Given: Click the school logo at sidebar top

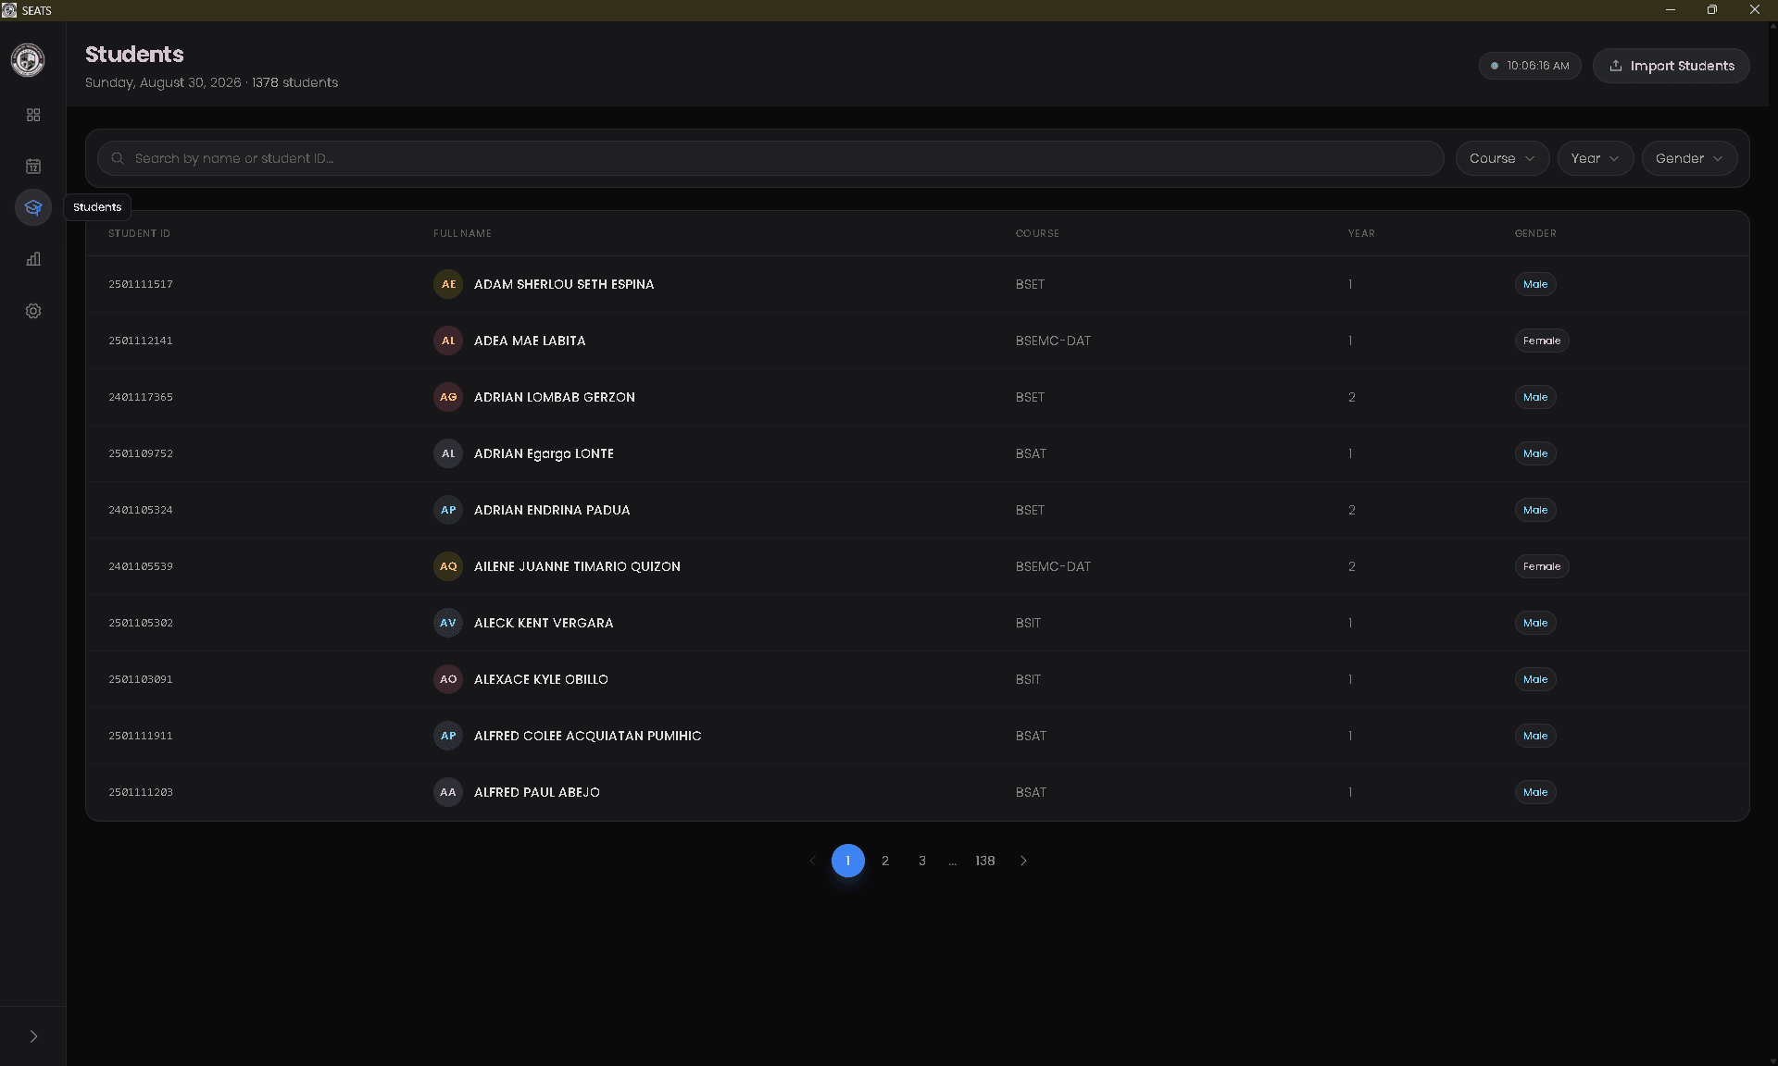Looking at the screenshot, I should click(28, 60).
